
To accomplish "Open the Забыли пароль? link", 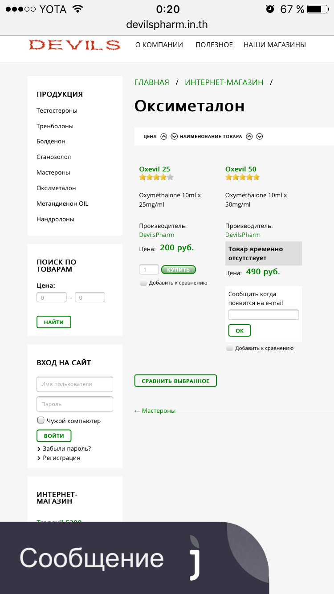I will 67,448.
